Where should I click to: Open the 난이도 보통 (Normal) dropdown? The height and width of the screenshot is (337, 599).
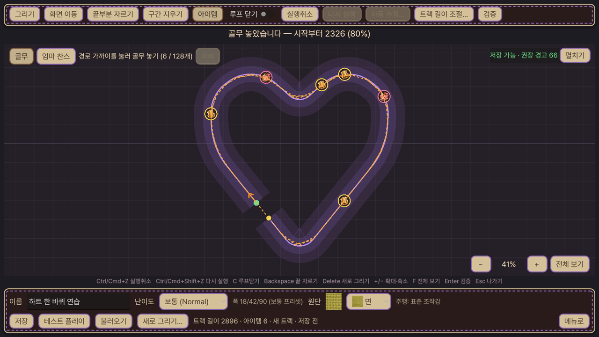(x=193, y=301)
